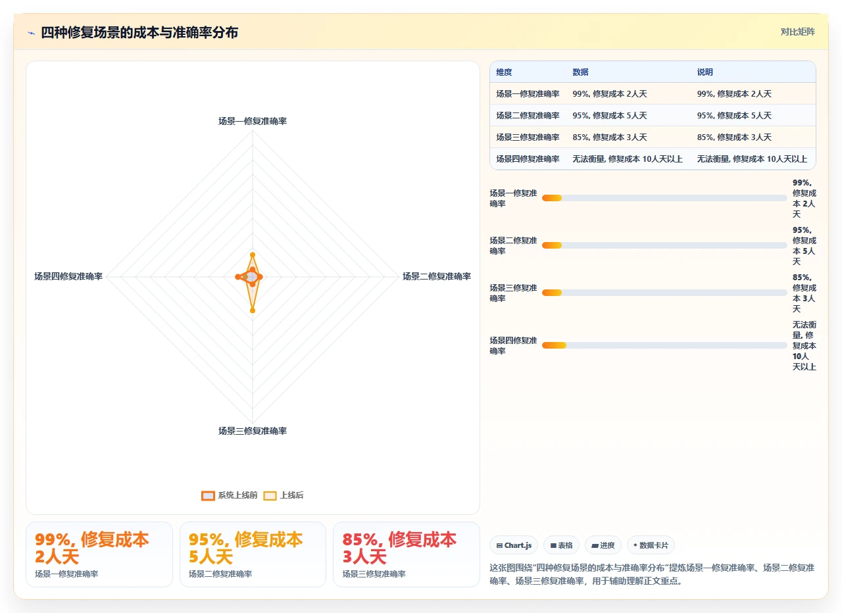Click the radar axis label 场景二修复准确率
The width and height of the screenshot is (842, 613).
[x=437, y=276]
